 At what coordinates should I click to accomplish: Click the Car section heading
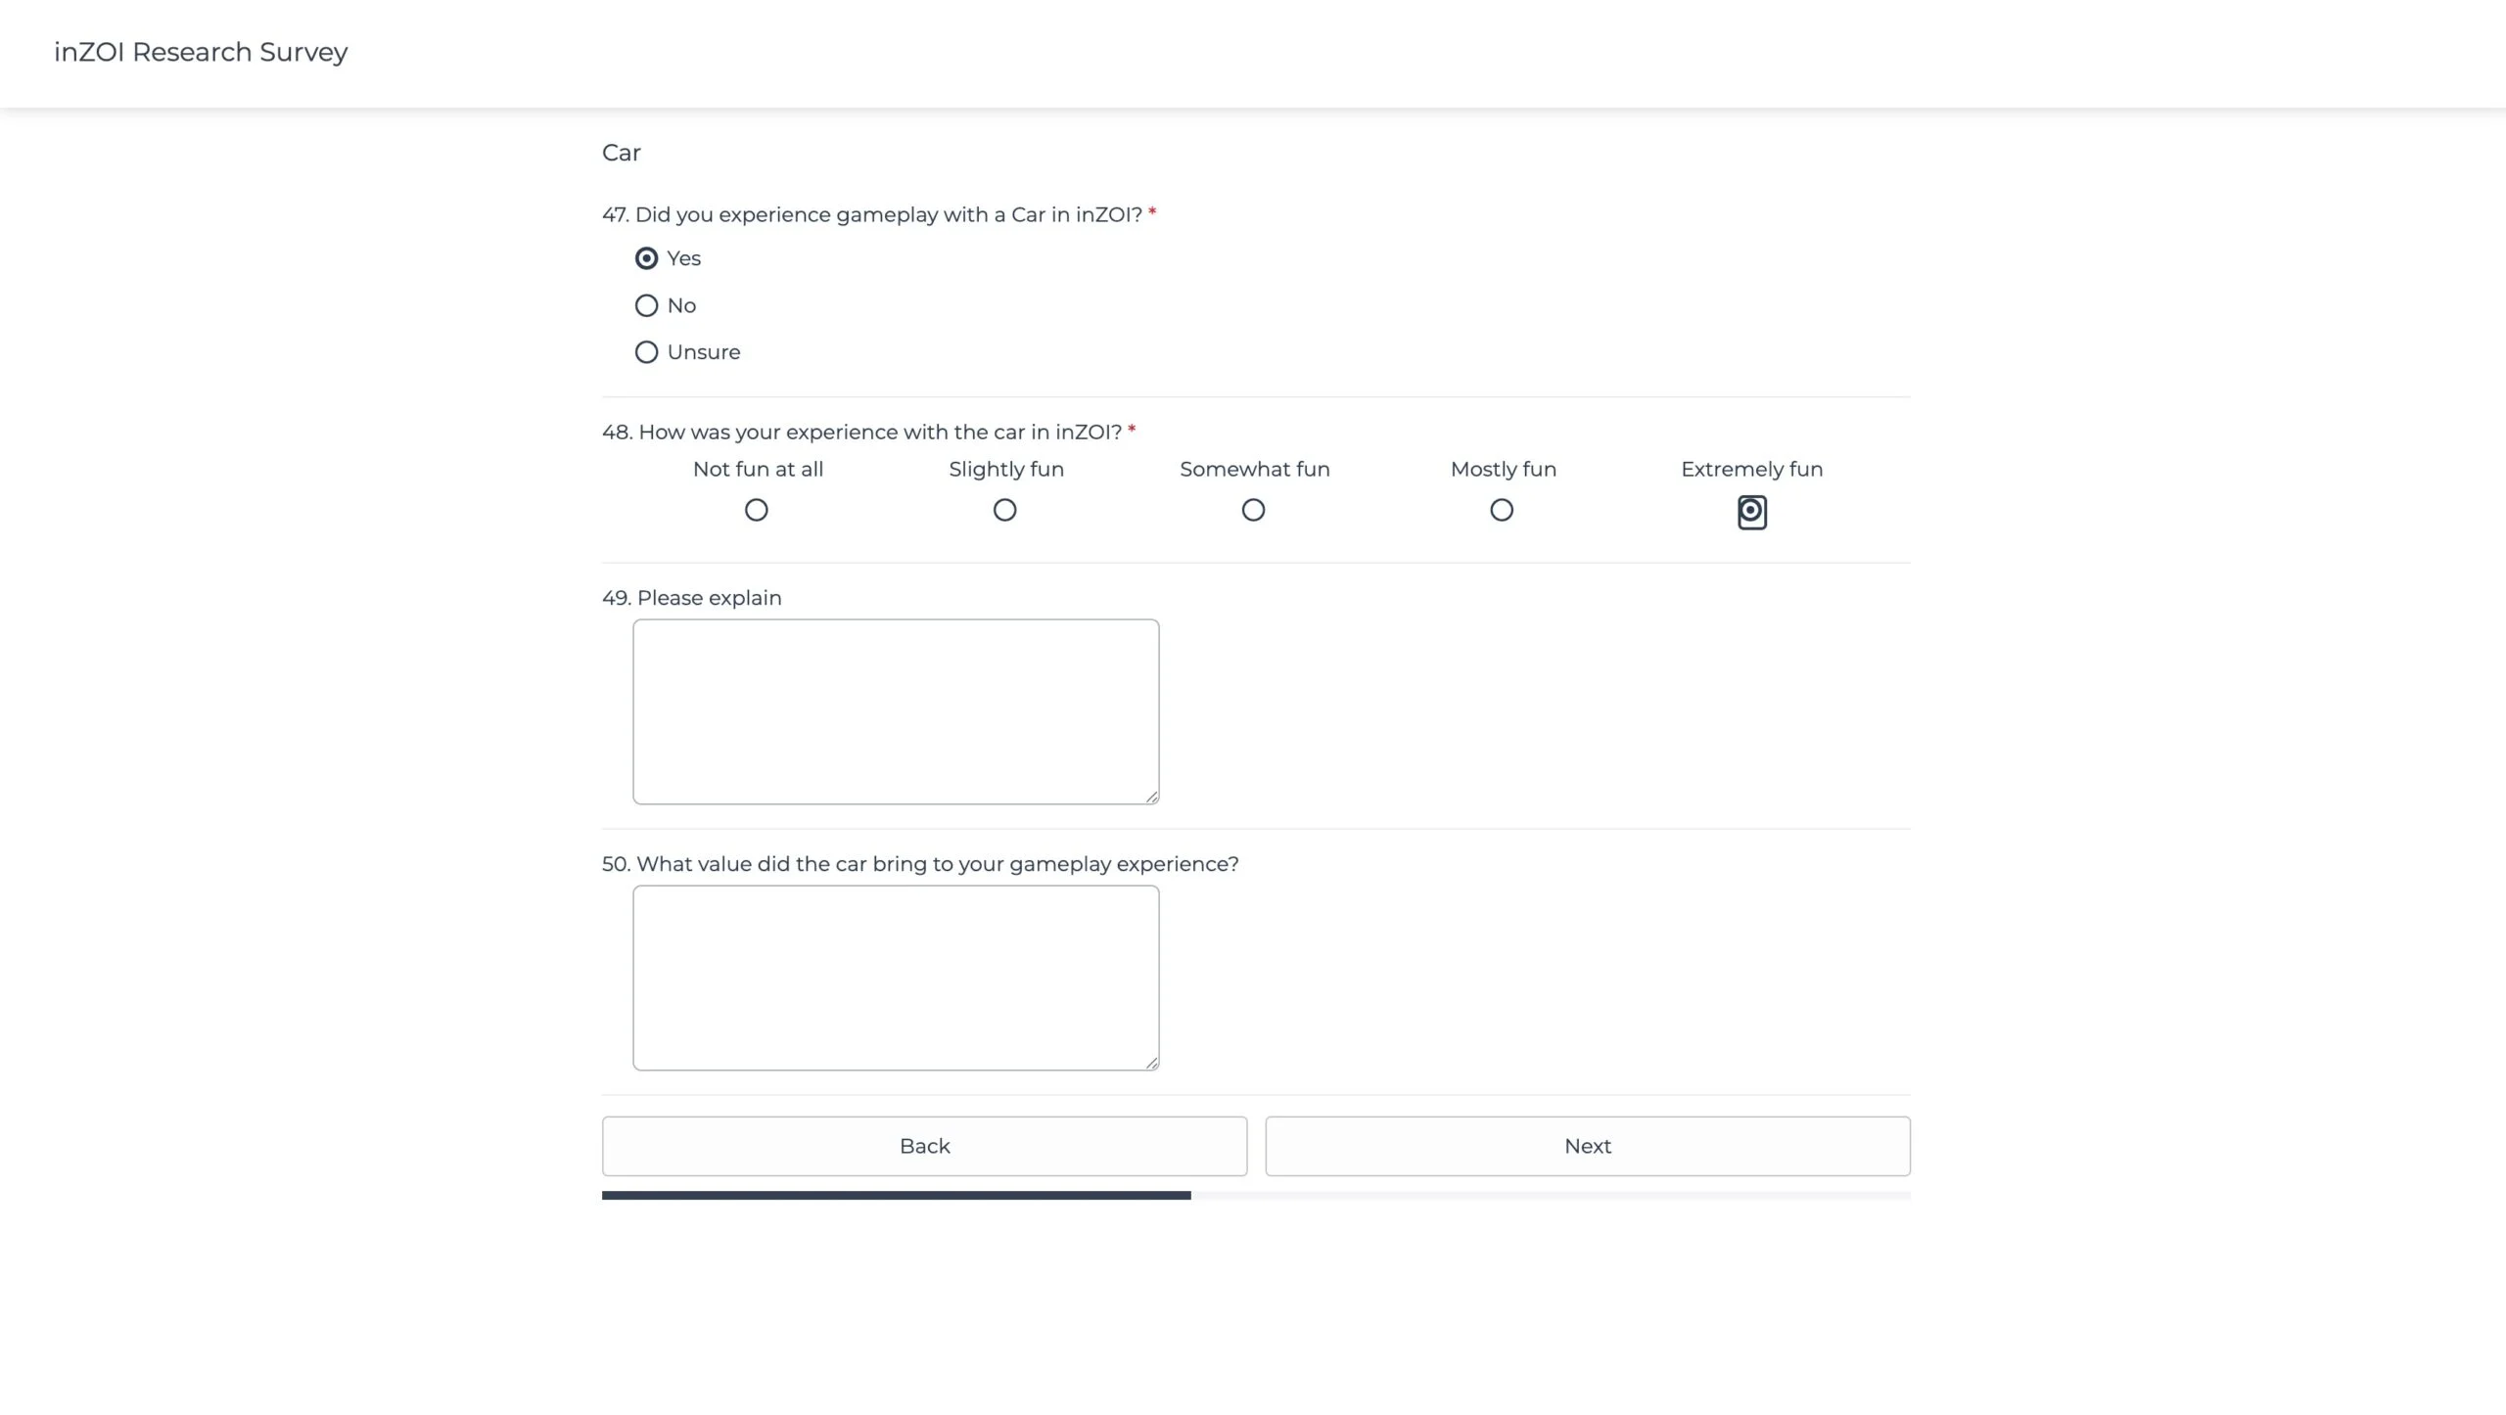pos(621,153)
